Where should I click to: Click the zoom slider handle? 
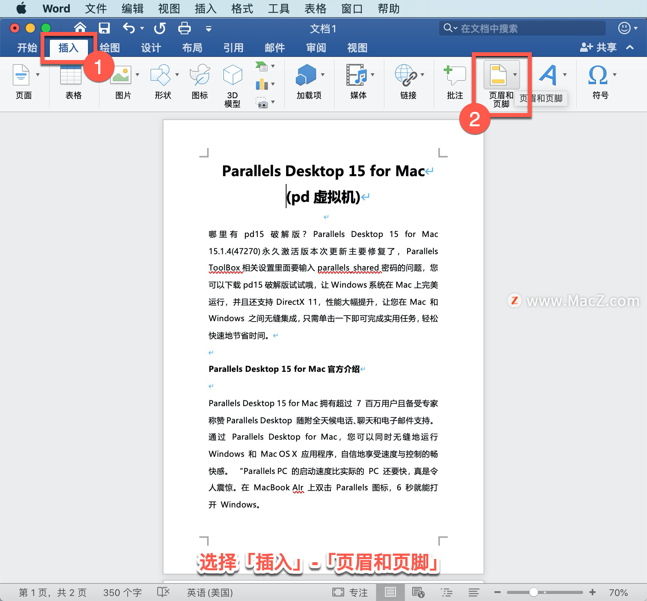(x=534, y=592)
